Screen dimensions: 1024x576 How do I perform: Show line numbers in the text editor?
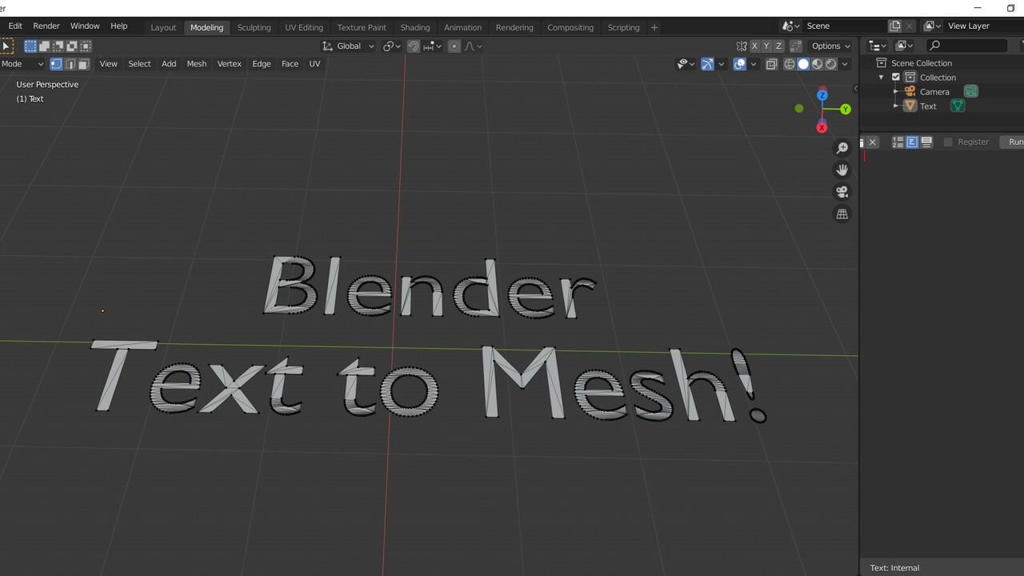(x=897, y=142)
